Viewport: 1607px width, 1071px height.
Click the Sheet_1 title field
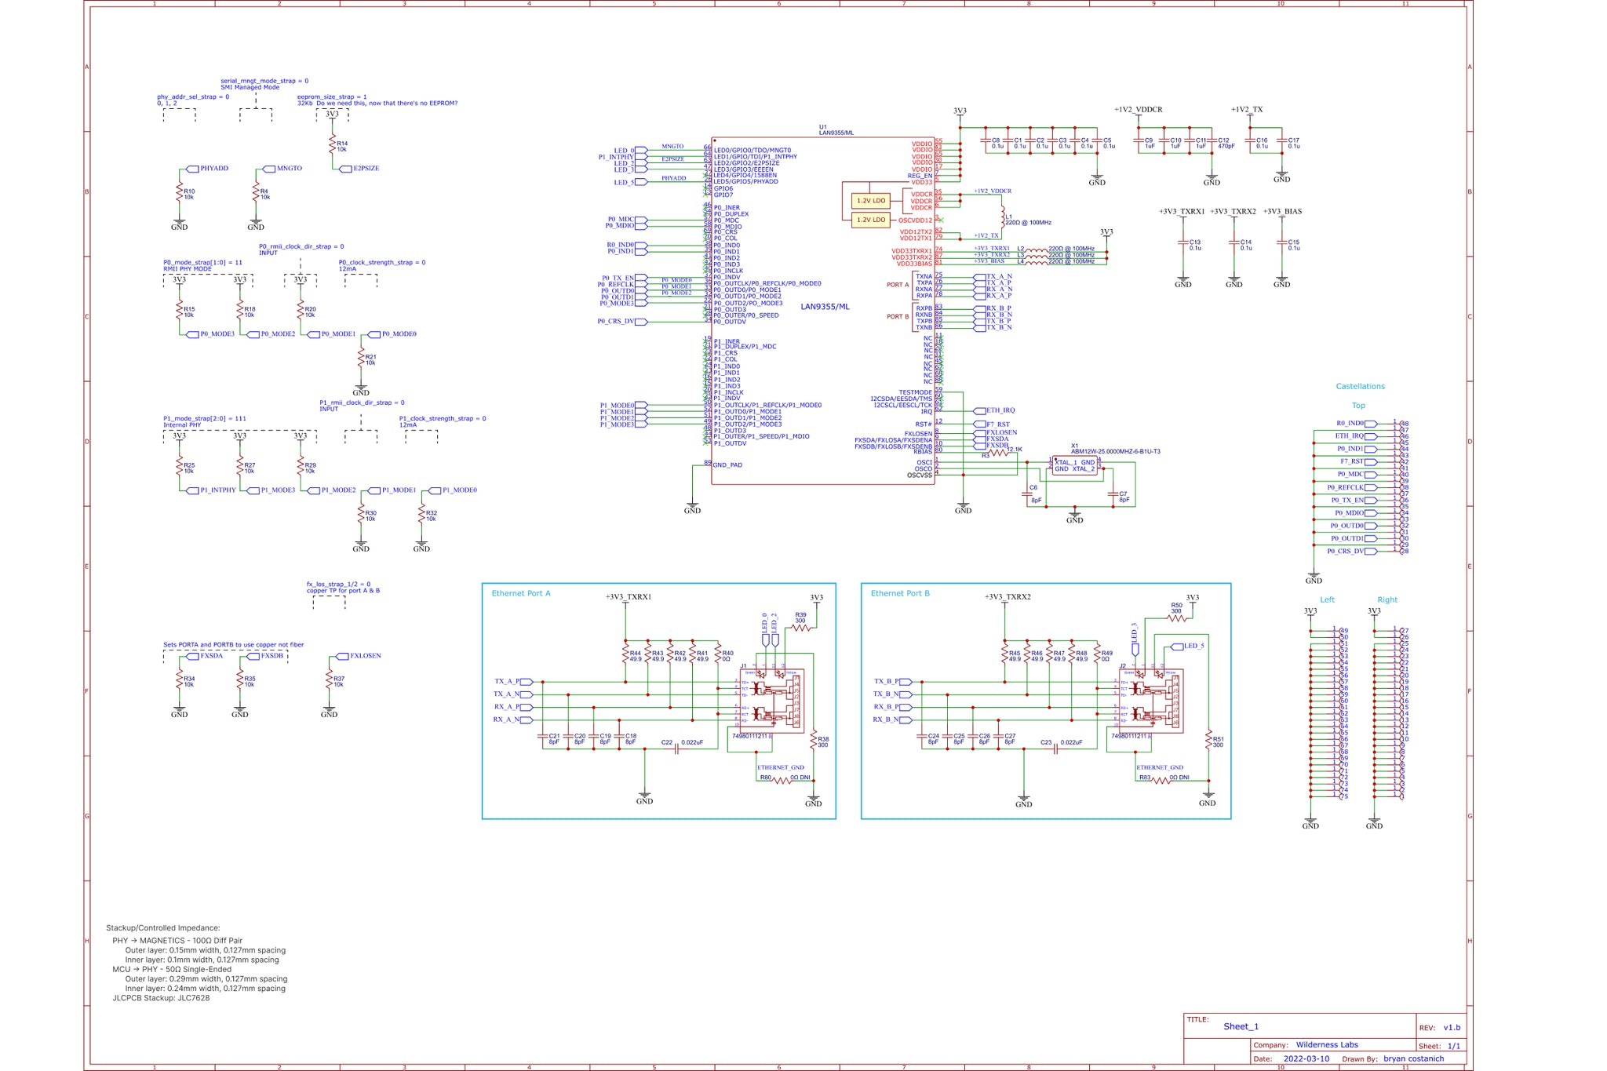tap(1241, 1026)
